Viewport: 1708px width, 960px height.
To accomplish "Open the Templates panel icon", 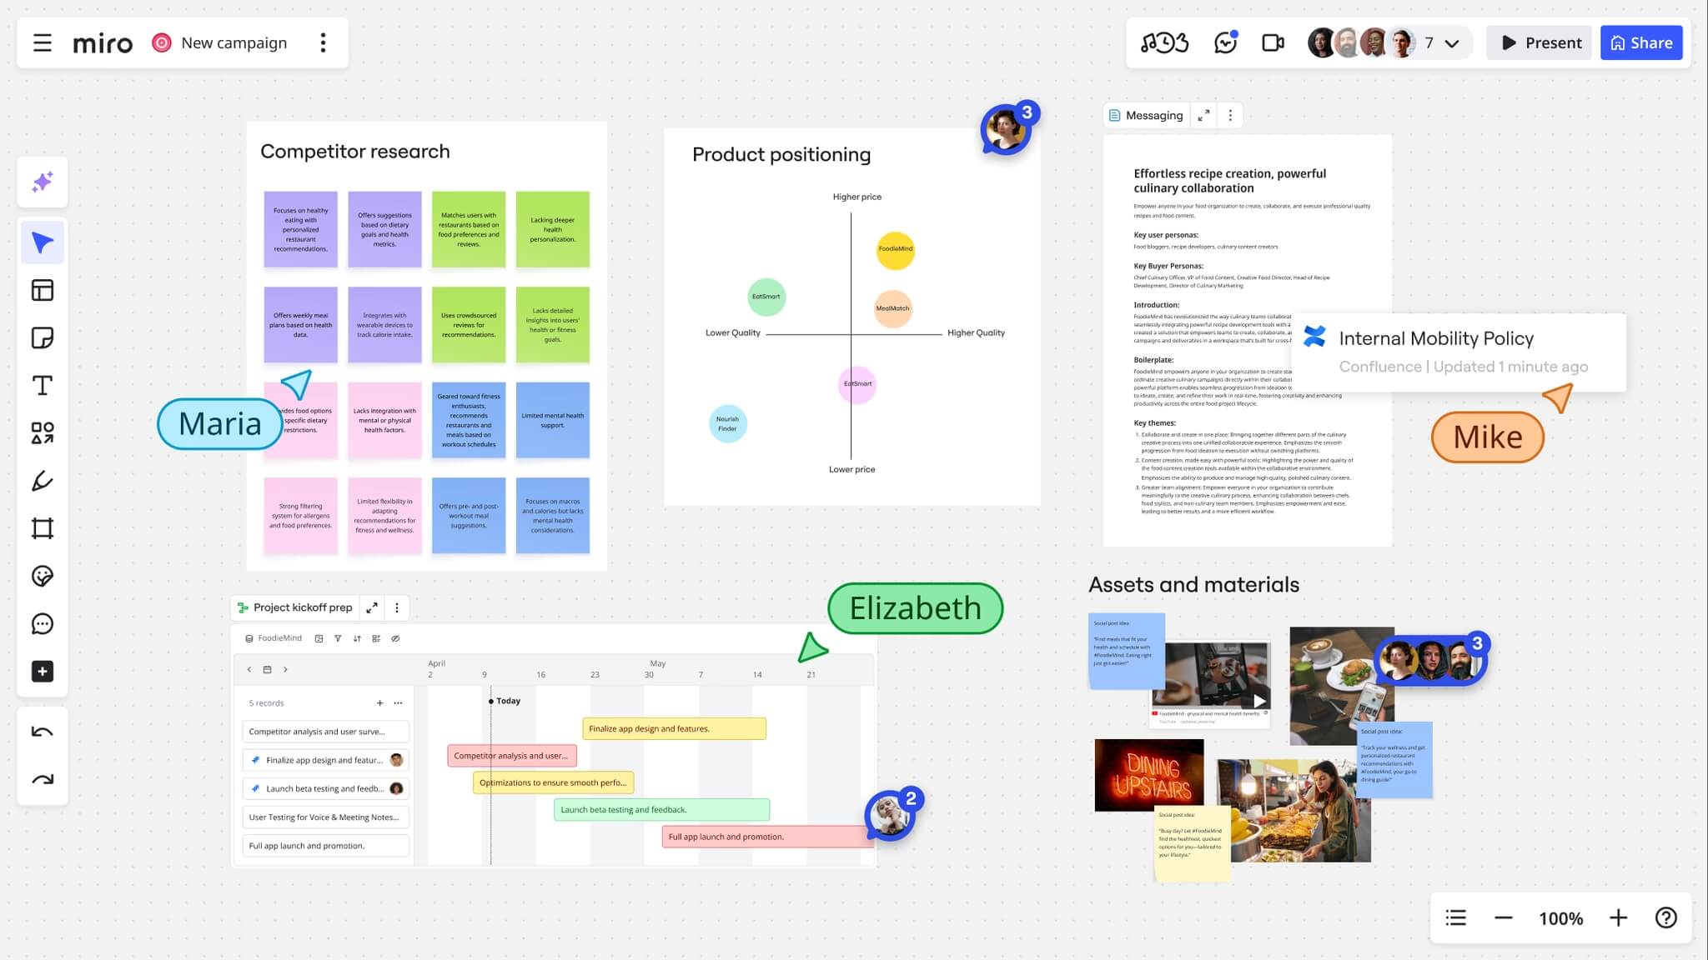I will click(43, 289).
